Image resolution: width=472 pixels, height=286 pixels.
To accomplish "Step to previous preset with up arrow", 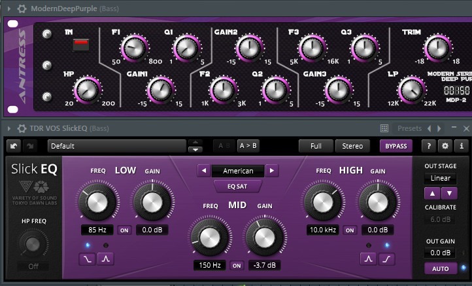I will point(195,143).
